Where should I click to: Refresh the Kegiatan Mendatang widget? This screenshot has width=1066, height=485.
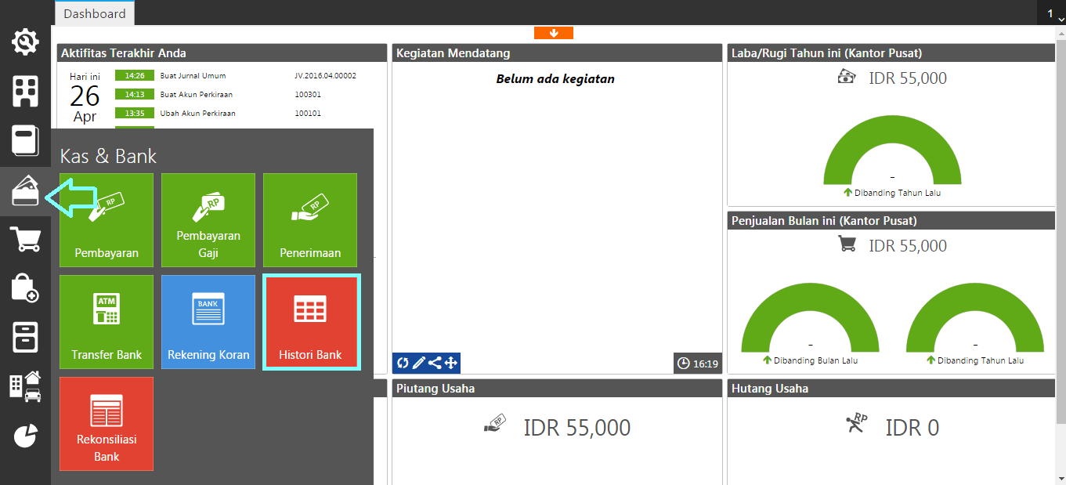402,362
